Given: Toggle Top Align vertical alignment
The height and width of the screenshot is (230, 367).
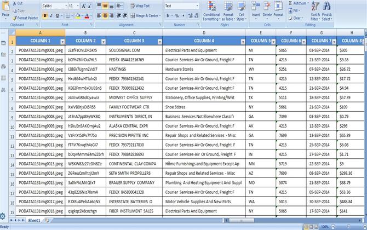Looking at the screenshot, I should click(99, 6).
